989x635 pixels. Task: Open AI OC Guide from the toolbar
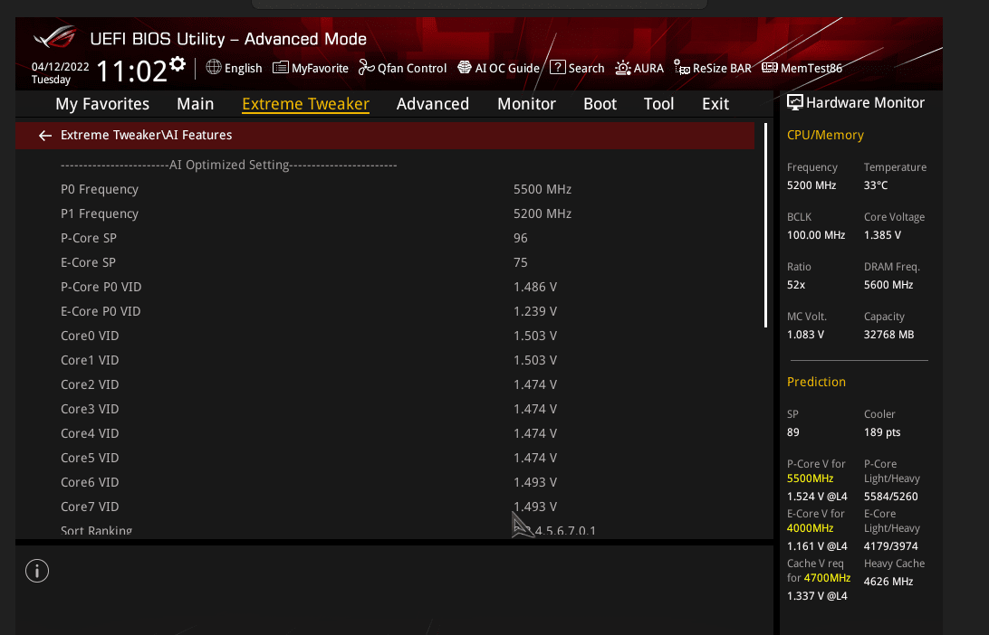click(x=507, y=68)
